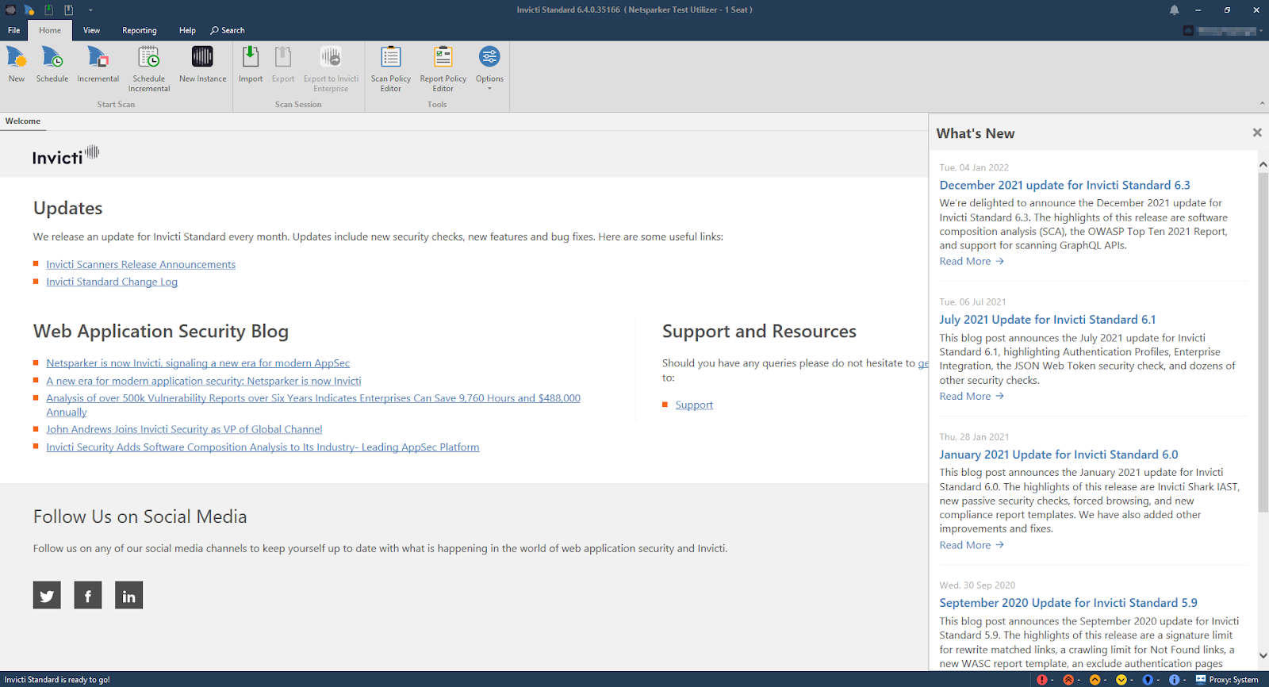Image resolution: width=1269 pixels, height=687 pixels.
Task: Click the What's New scrollbar up arrow
Action: 1263,164
